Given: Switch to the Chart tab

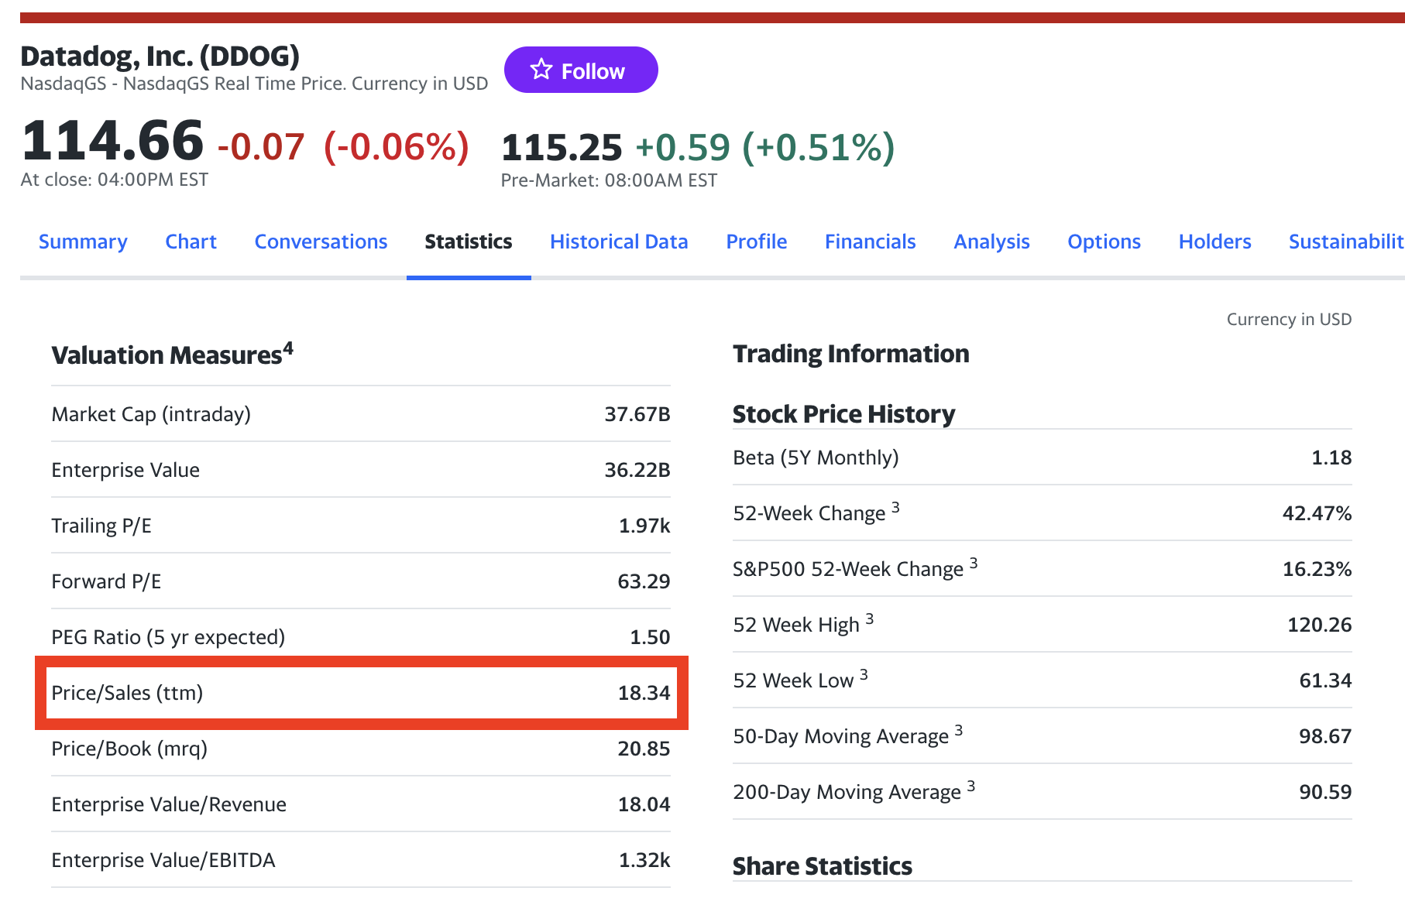Looking at the screenshot, I should point(191,242).
